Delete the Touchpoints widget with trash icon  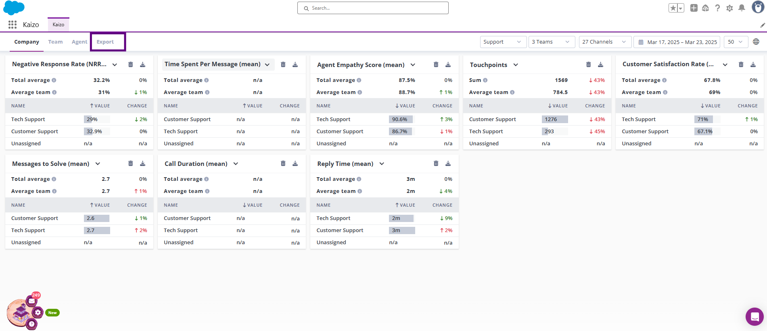[x=588, y=65]
